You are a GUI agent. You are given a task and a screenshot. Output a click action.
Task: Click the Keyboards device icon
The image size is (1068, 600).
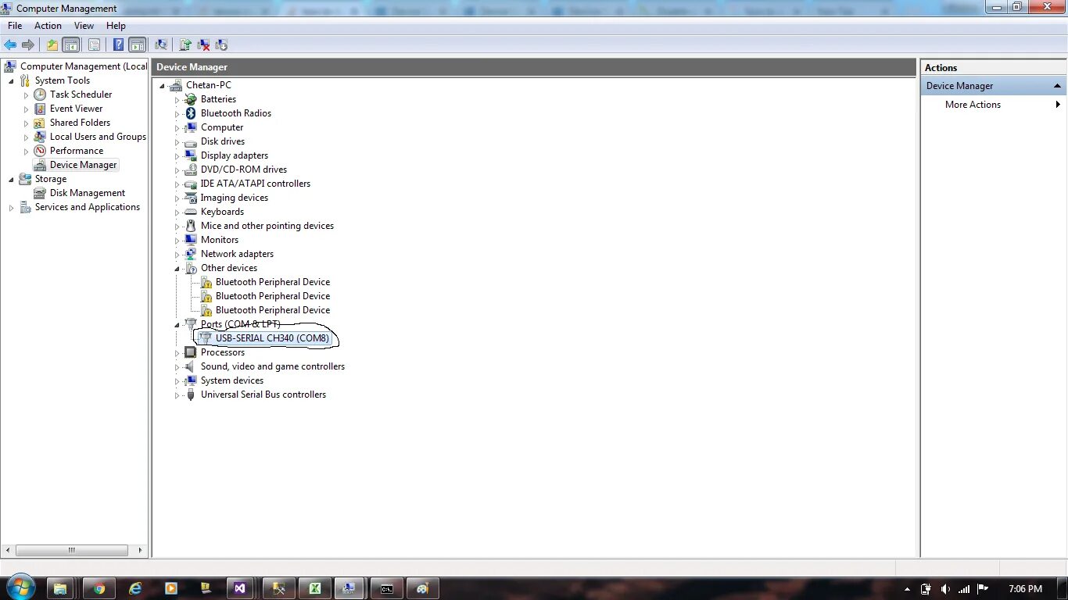(190, 212)
